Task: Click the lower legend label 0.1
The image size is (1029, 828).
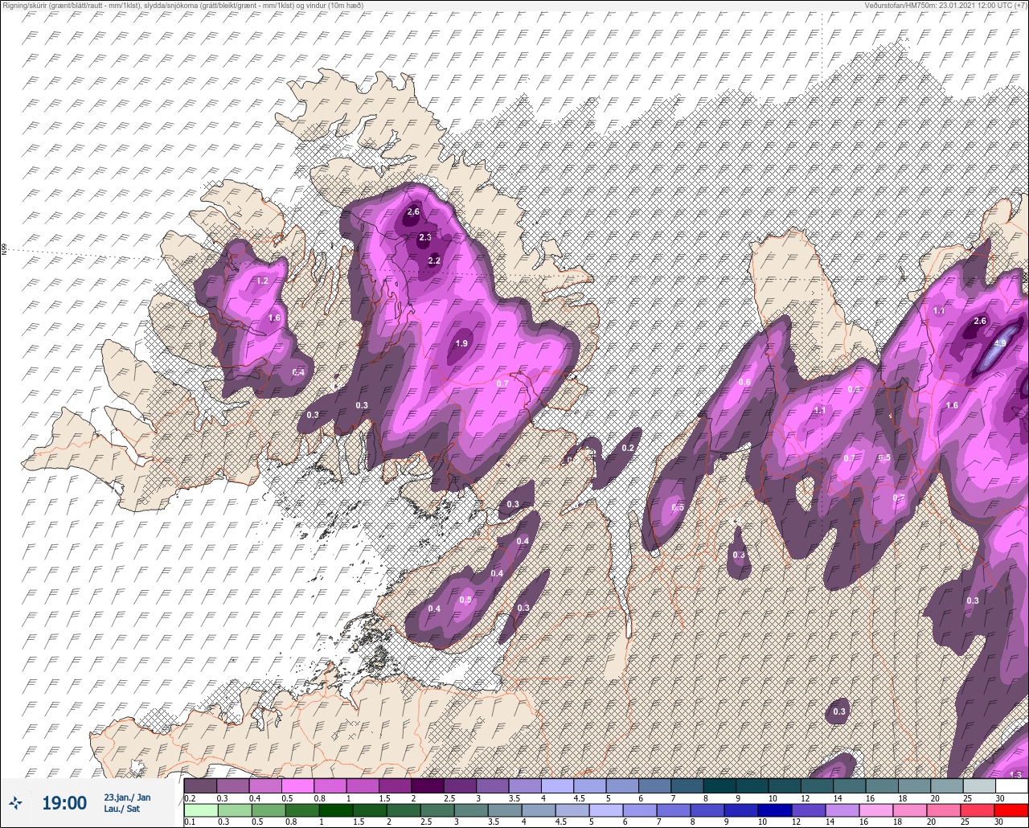Action: point(190,821)
